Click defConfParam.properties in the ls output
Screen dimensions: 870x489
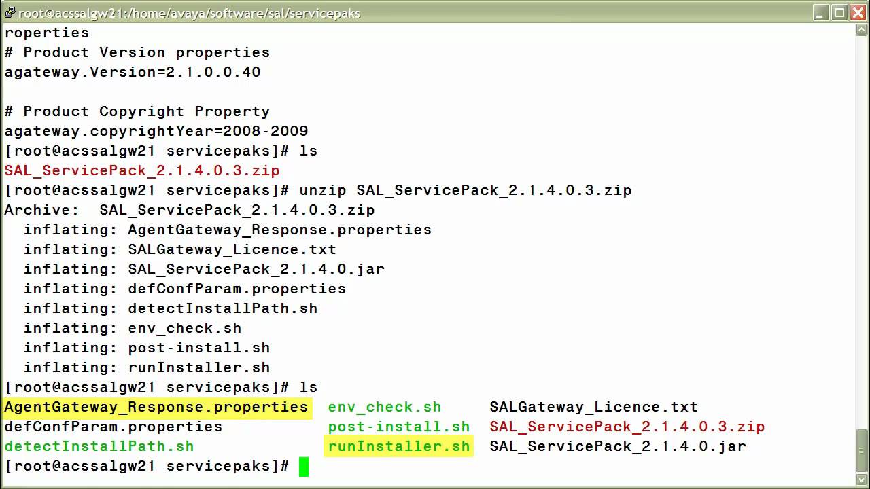[114, 427]
